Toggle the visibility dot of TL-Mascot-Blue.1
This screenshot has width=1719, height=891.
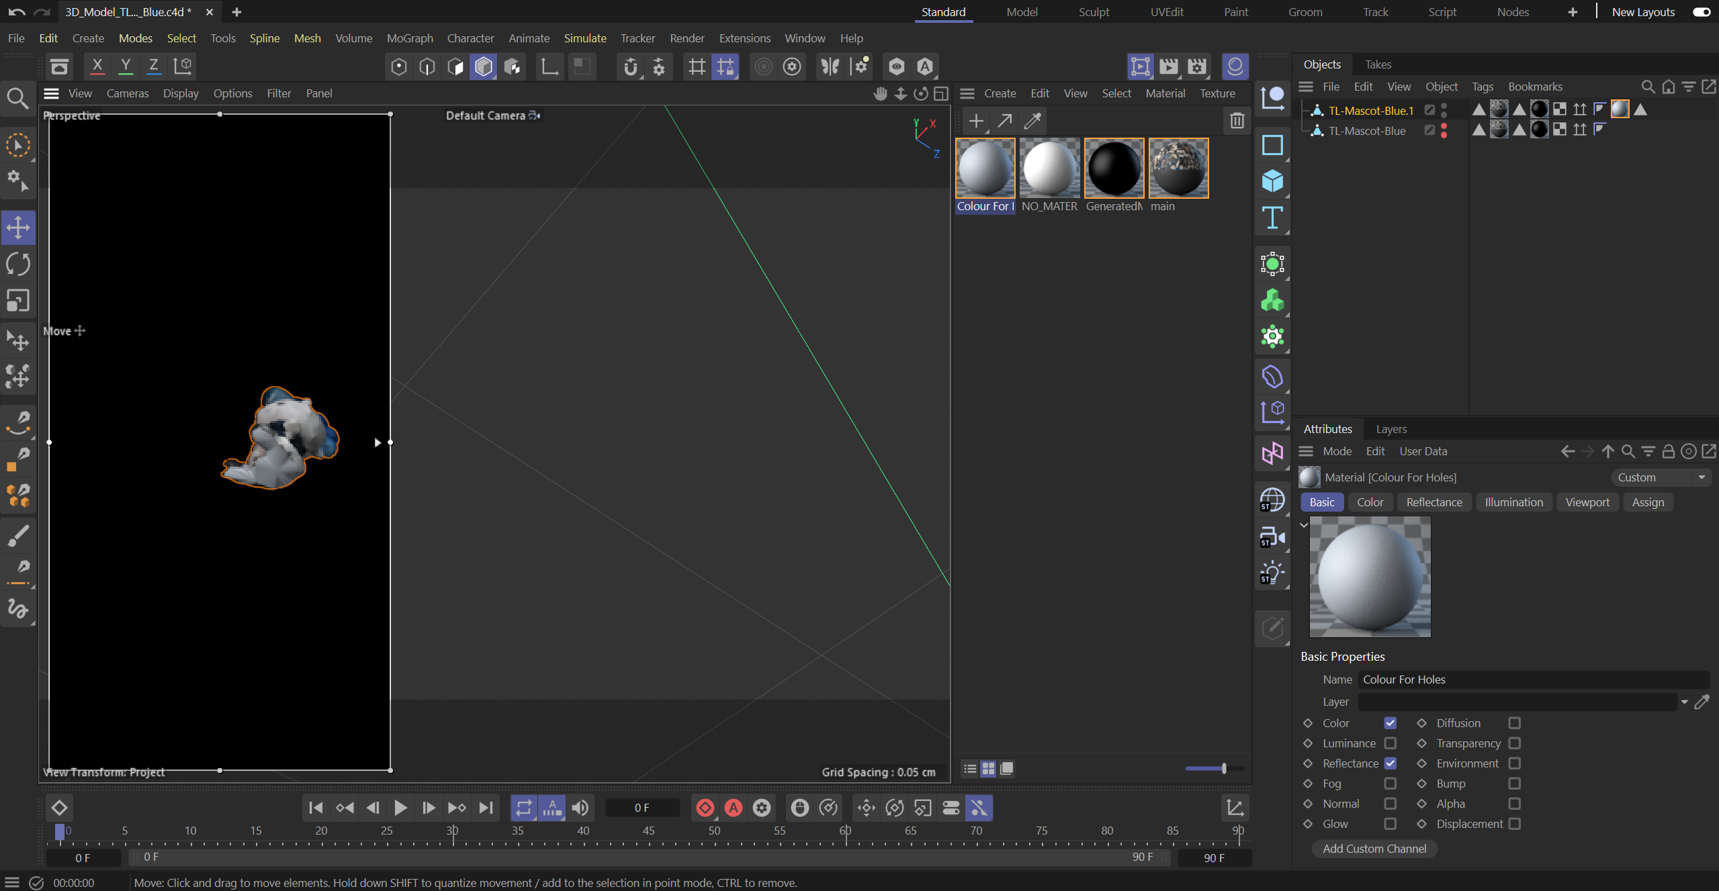(x=1443, y=107)
